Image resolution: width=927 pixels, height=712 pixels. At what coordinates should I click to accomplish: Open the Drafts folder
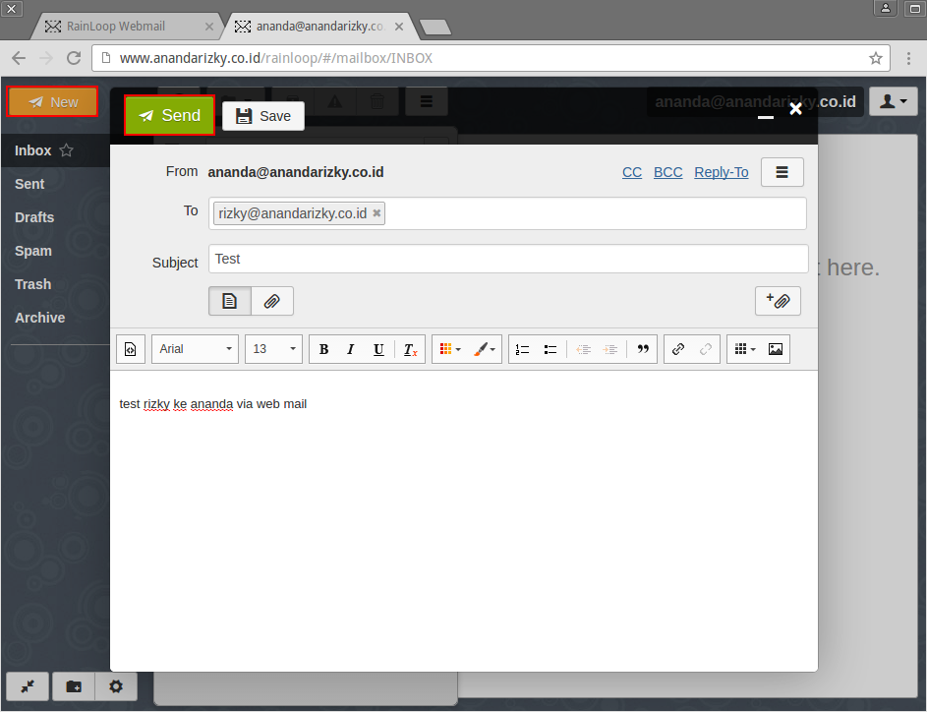coord(34,217)
